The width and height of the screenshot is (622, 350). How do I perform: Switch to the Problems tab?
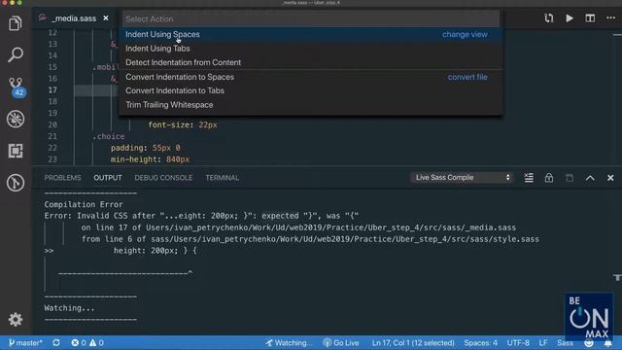[x=62, y=178]
